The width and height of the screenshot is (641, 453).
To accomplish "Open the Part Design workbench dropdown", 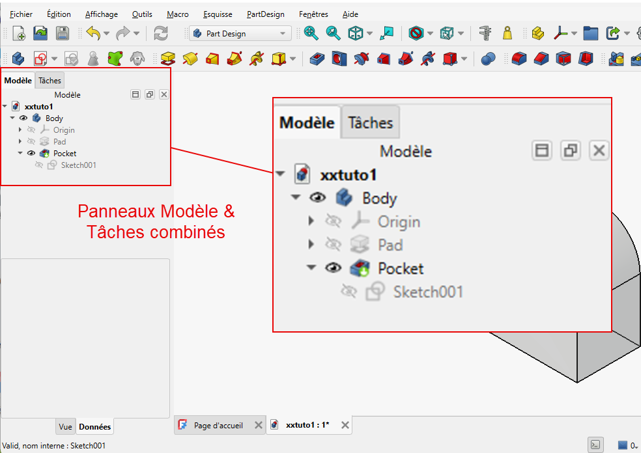I will coord(240,33).
